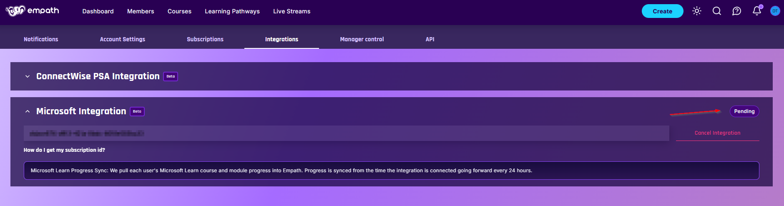This screenshot has width=784, height=206.
Task: Expand the ConnectWise PSA Integration section
Action: click(28, 76)
